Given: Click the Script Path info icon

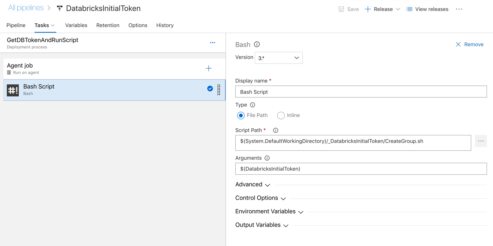Looking at the screenshot, I should 276,130.
